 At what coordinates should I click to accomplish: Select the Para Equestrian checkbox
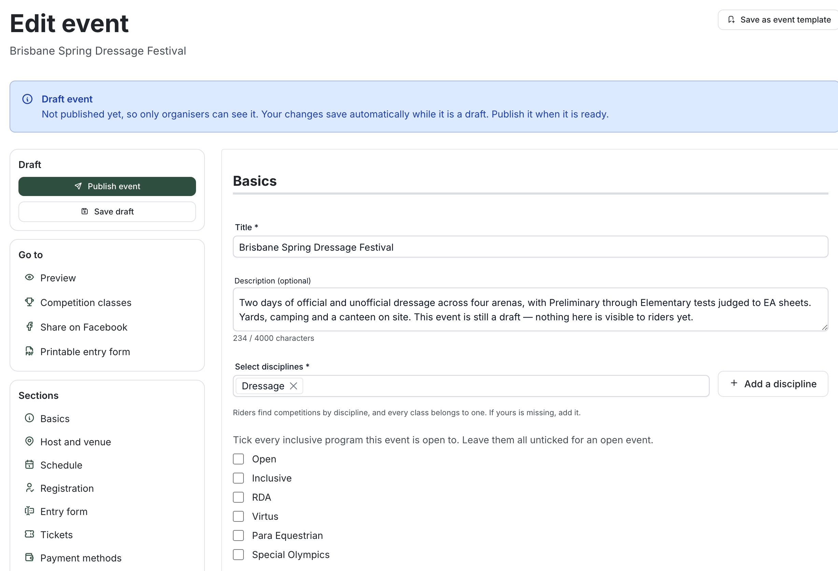point(238,535)
